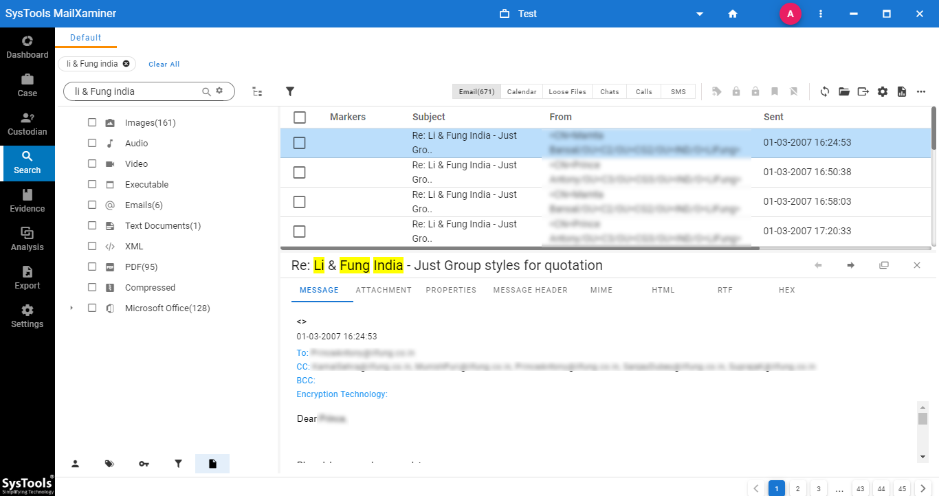939x496 pixels.
Task: Check the Video file type checkbox
Action: tap(92, 164)
